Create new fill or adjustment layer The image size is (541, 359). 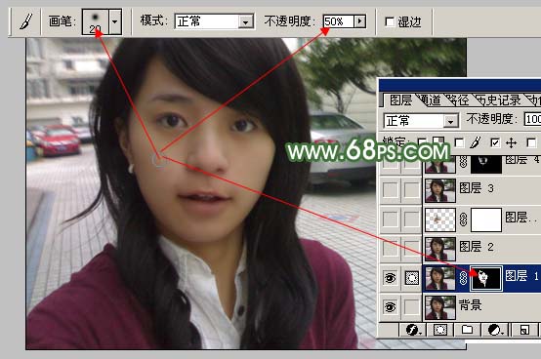pyautogui.click(x=495, y=330)
